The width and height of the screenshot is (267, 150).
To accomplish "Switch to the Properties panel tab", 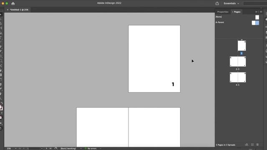I will pos(223,12).
